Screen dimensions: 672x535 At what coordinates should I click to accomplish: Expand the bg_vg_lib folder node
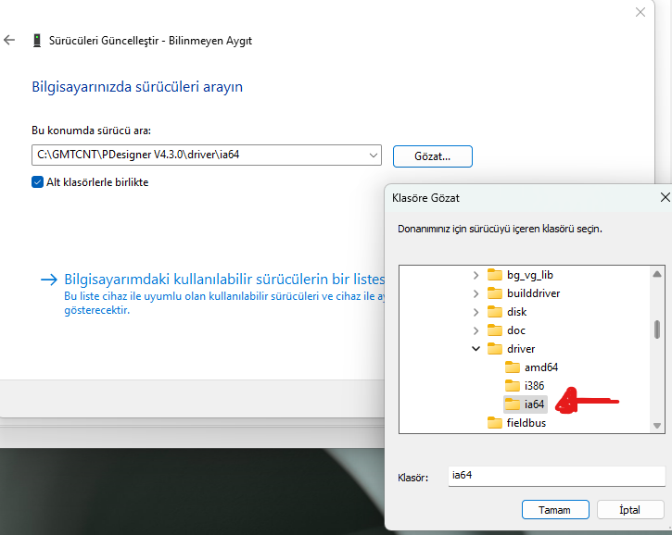coord(475,275)
